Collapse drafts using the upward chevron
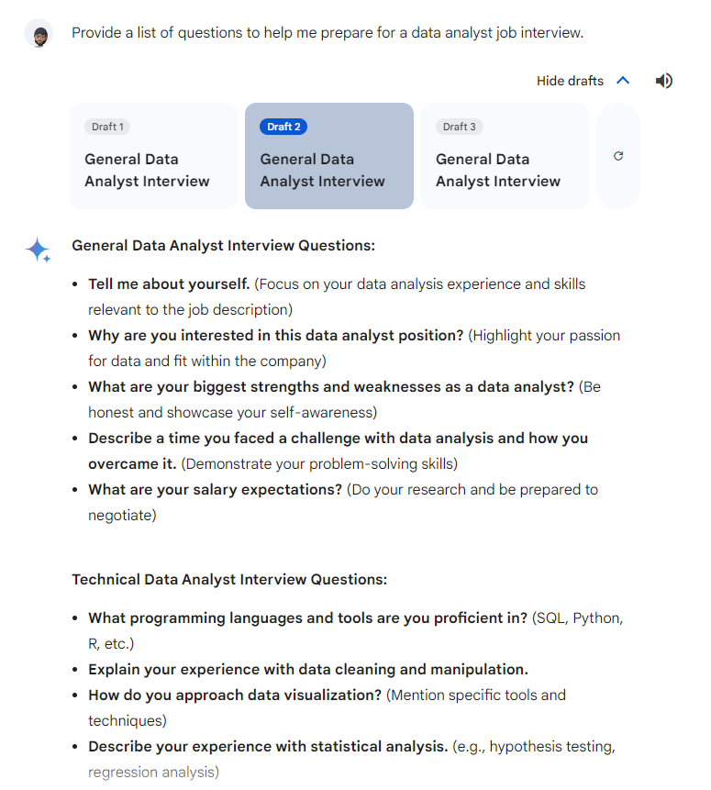Screen dimensions: 711x790 623,81
